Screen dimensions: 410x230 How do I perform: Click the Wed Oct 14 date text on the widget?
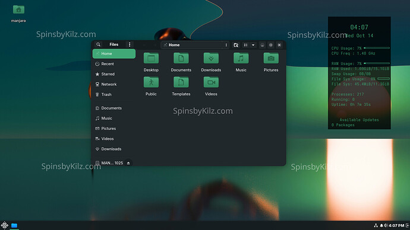[x=360, y=36]
